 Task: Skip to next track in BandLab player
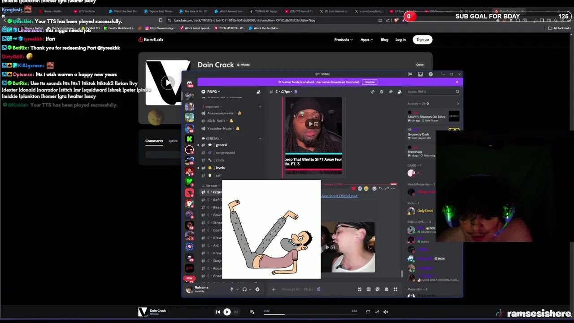click(236, 312)
